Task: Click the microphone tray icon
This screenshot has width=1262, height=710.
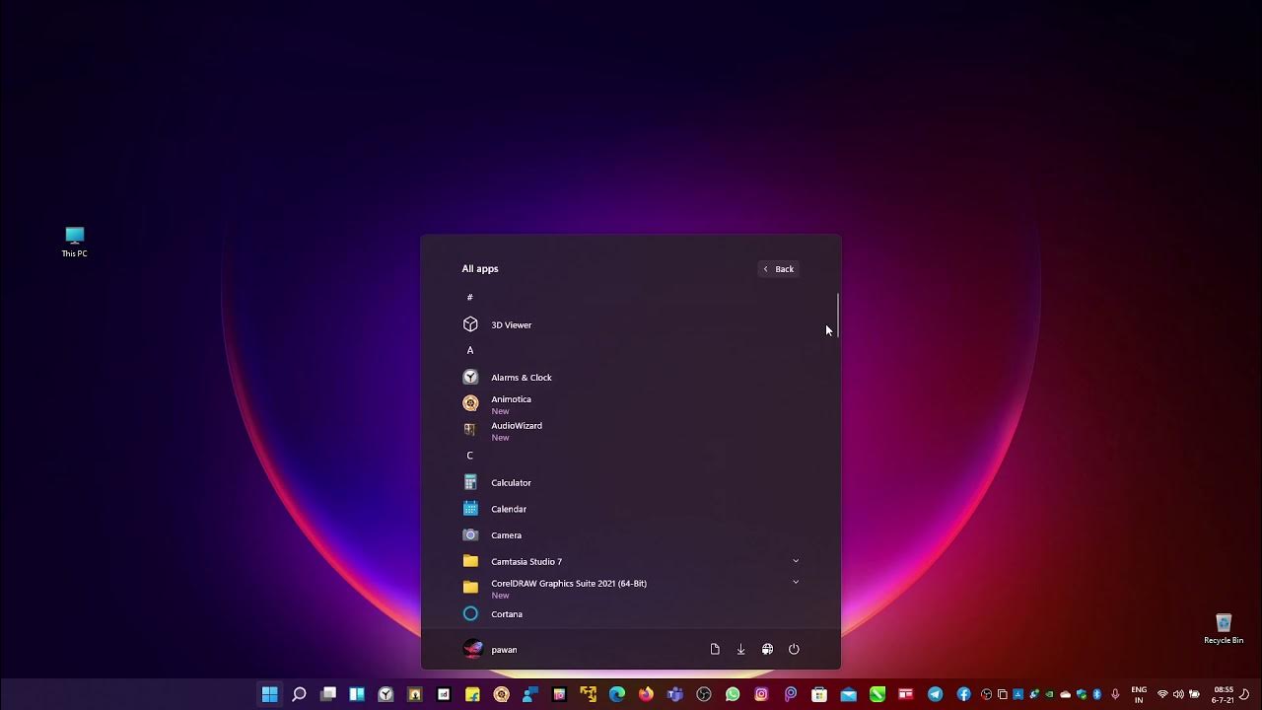Action: 1115,694
